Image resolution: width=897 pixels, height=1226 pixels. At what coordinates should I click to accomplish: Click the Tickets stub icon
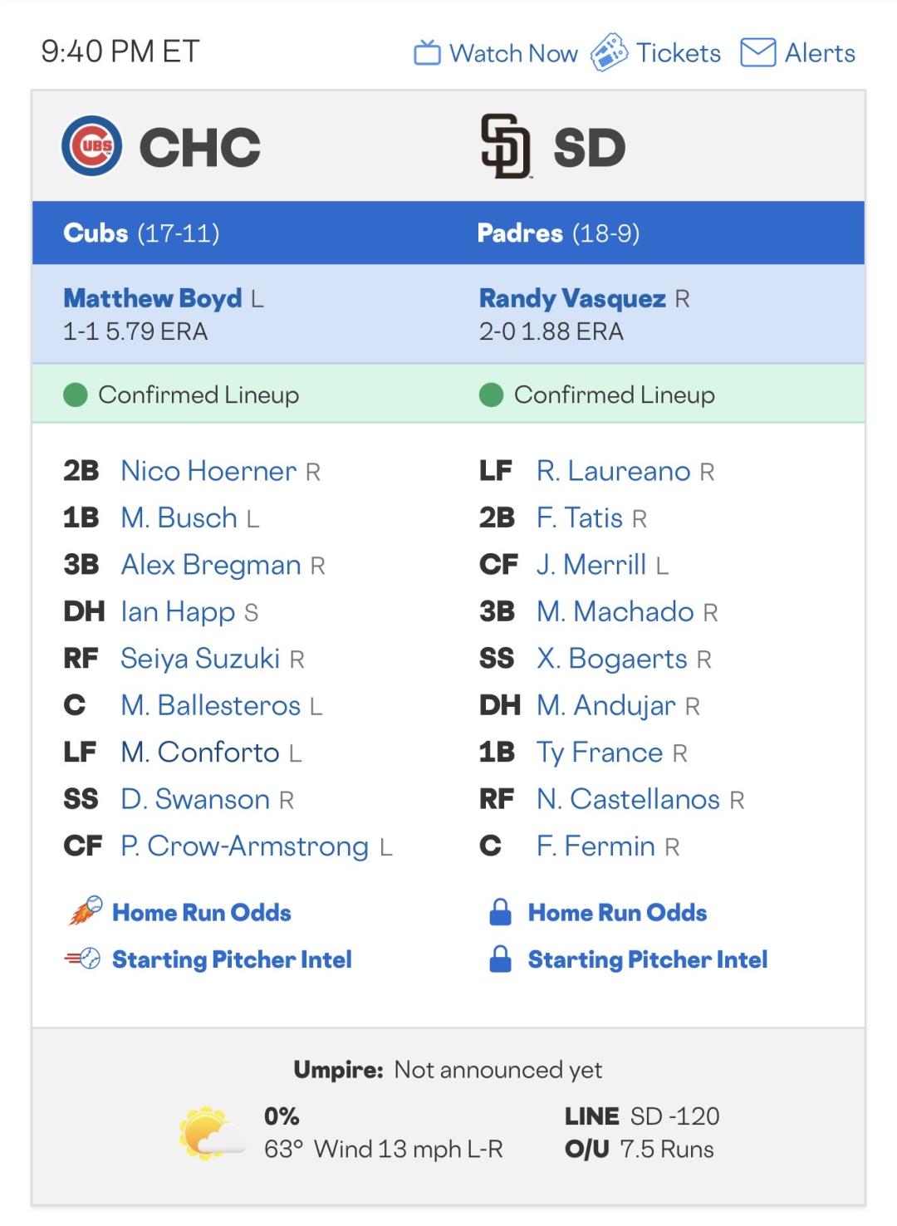pyautogui.click(x=609, y=53)
